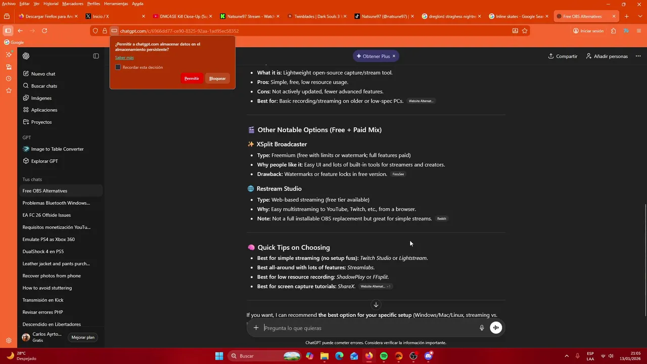Viewport: 647px width, 364px height.
Task: Open Windows Start menu
Action: [219, 356]
